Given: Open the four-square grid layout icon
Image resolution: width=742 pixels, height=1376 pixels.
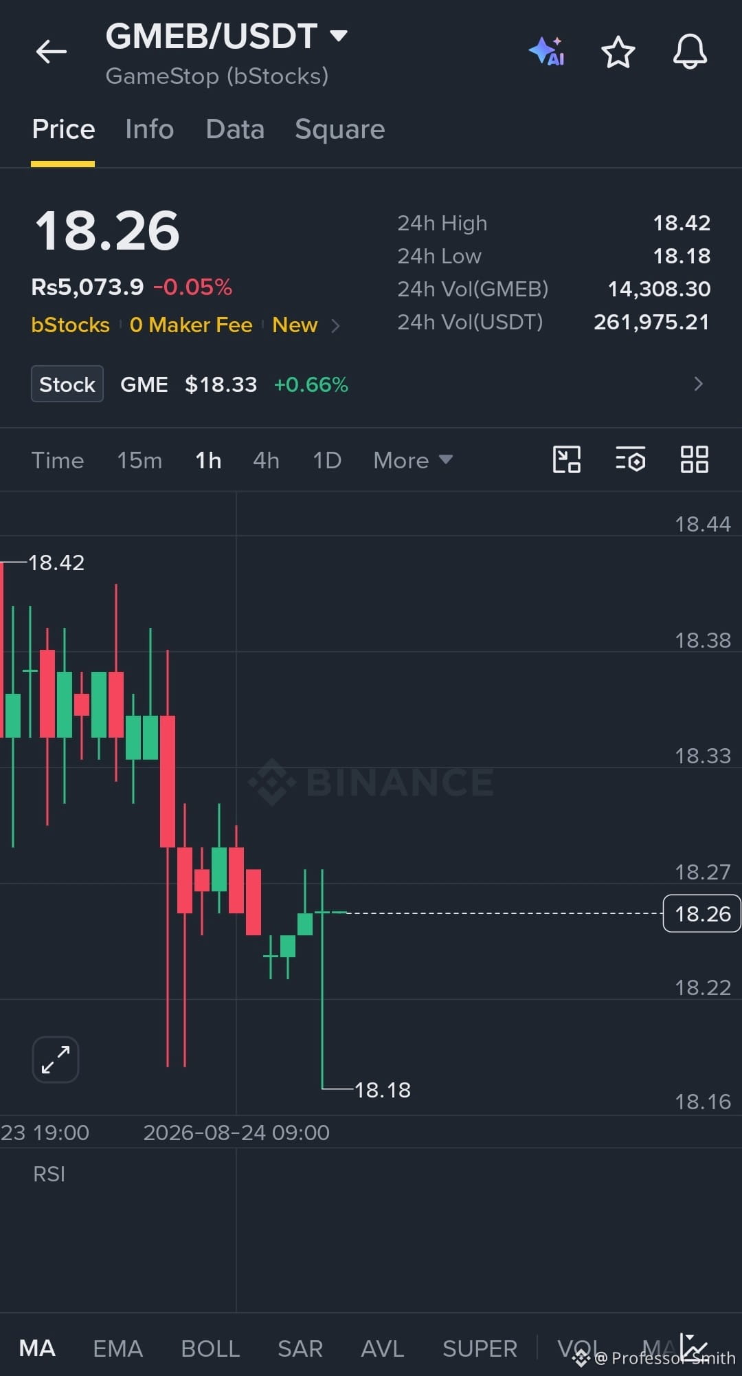Looking at the screenshot, I should point(694,459).
